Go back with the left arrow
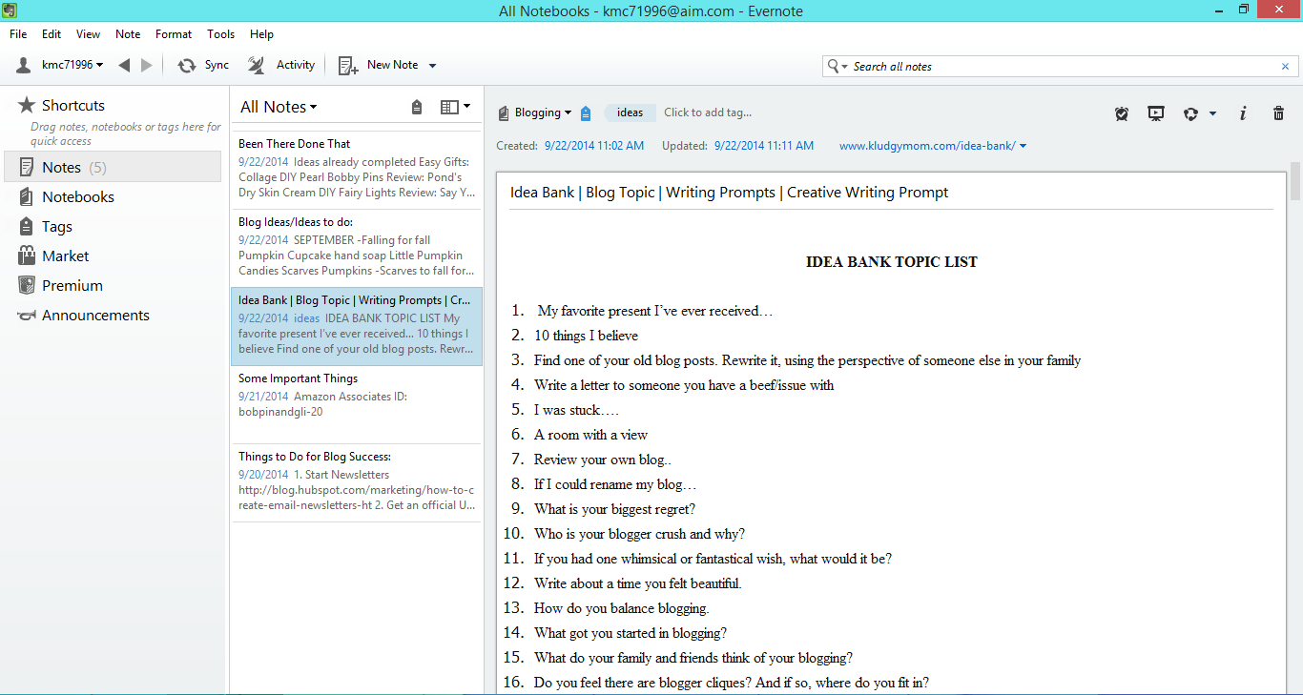The image size is (1303, 695). pyautogui.click(x=124, y=65)
